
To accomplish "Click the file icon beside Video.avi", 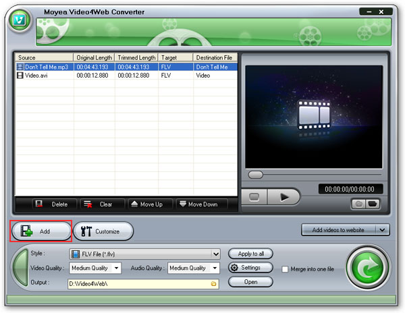I will tap(20, 76).
